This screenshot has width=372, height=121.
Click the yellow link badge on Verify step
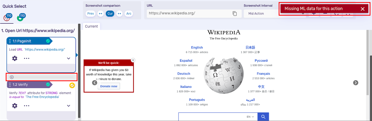[72, 85]
